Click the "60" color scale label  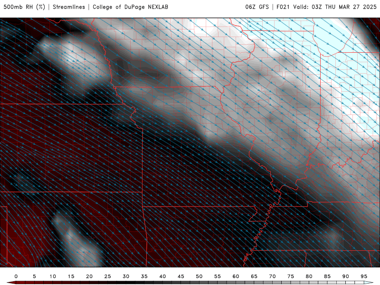pos(236,276)
